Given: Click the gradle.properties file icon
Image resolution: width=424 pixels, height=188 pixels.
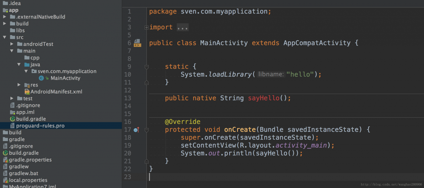Looking at the screenshot, I should [5, 160].
